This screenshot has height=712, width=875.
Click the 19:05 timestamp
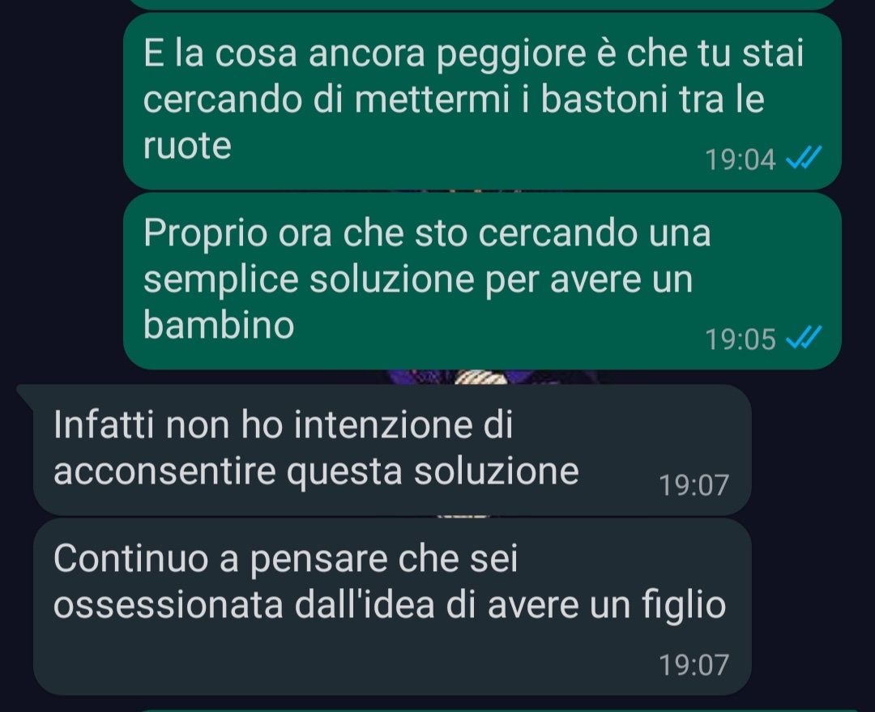click(740, 339)
